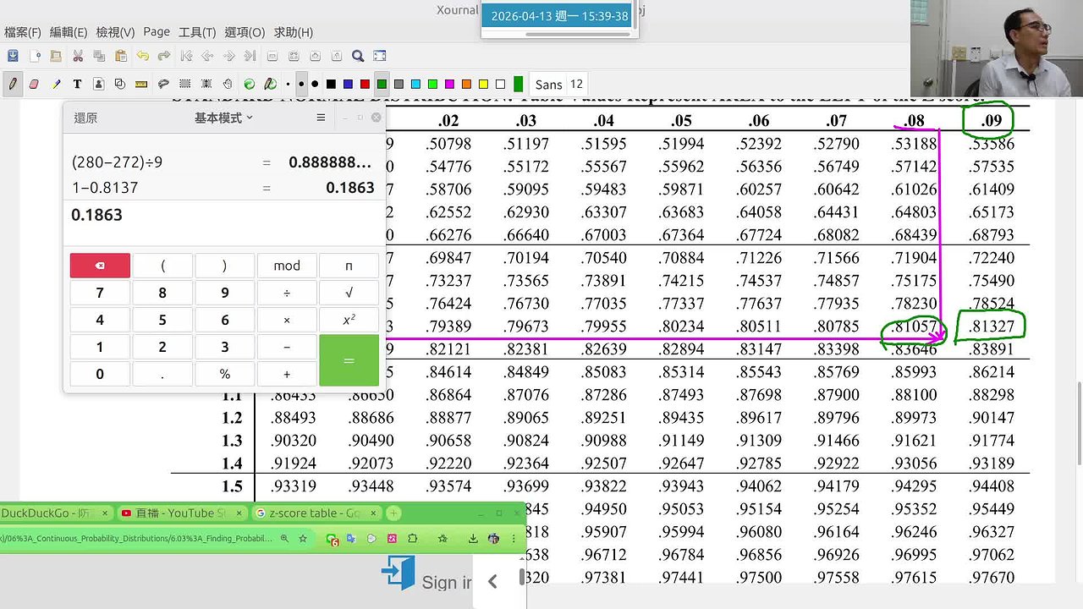Pick the yellow color swatch

483,85
